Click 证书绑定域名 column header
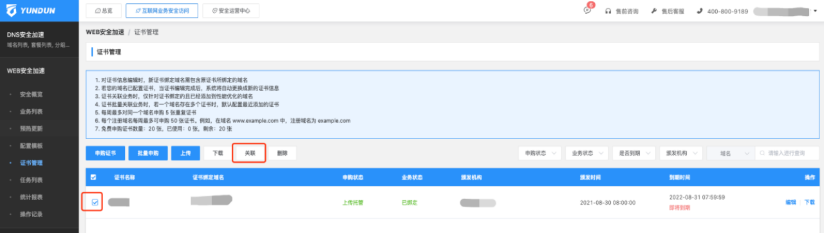Screen dimensions: 824x233 [x=208, y=177]
